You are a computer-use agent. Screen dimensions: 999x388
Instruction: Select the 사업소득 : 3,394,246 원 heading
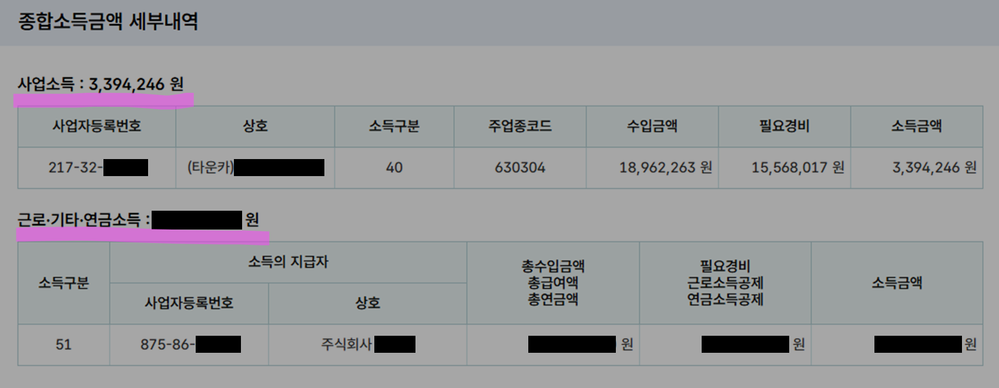point(100,85)
